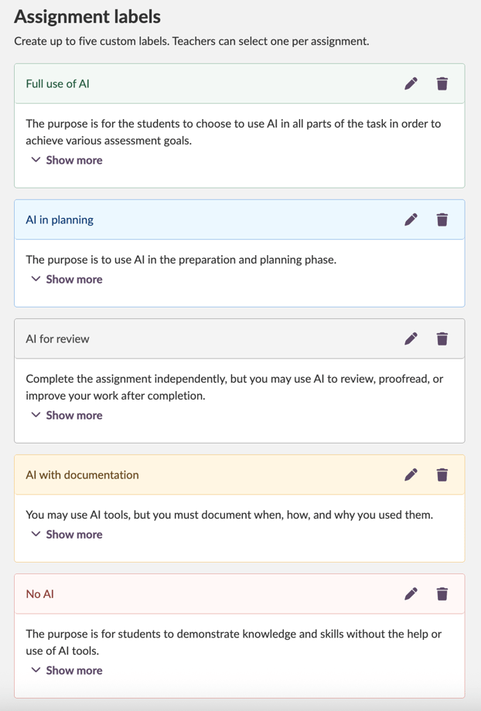
Task: Delete the "Full use of AI" label
Action: [442, 83]
